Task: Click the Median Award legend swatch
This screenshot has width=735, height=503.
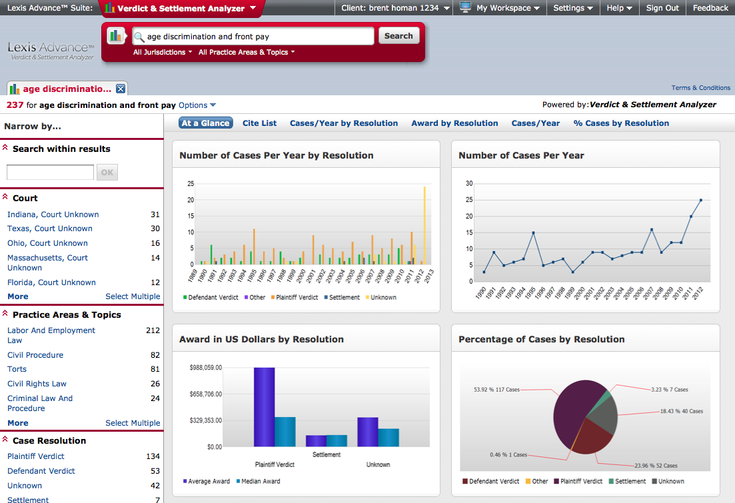Action: click(x=238, y=481)
